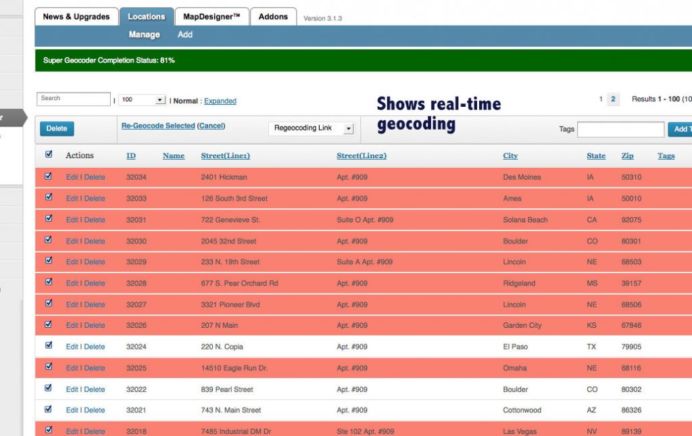This screenshot has height=436, width=692.
Task: Open the Addons tab
Action: (x=273, y=17)
